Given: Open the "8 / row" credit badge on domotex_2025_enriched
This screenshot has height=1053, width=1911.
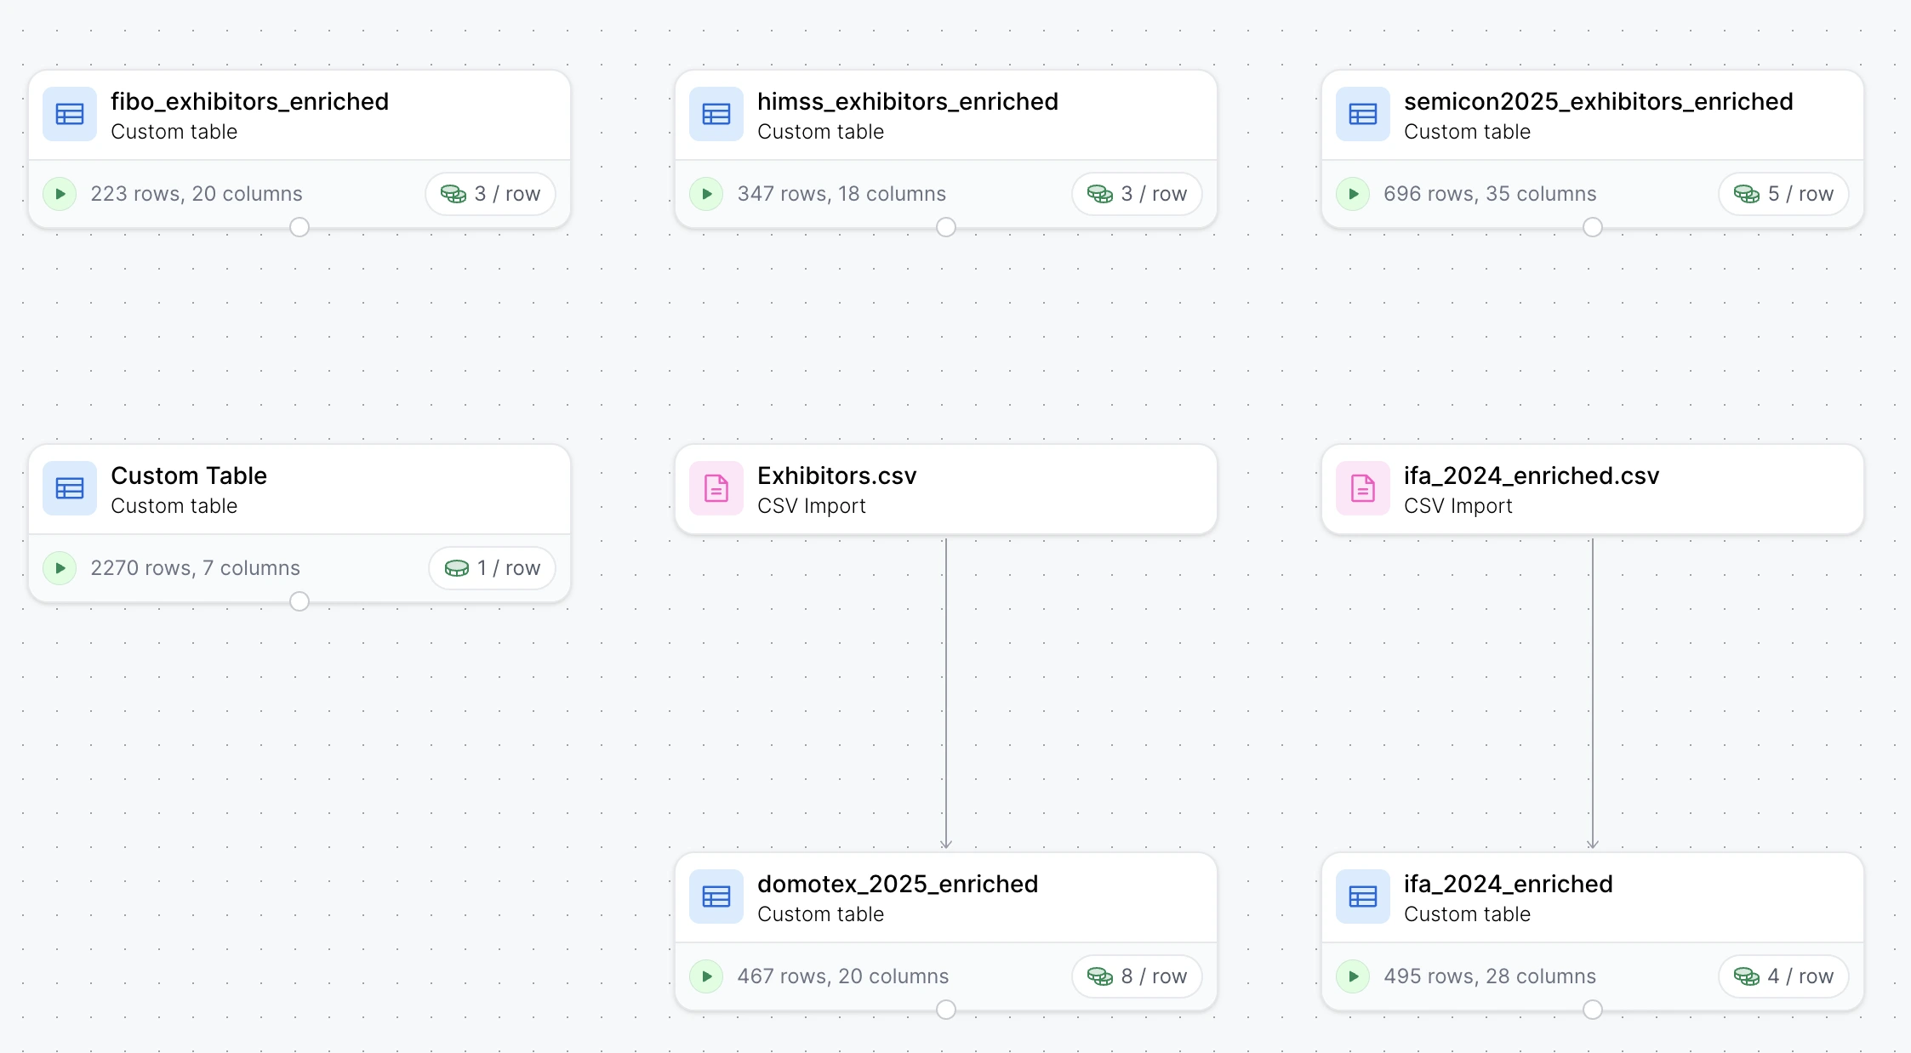Looking at the screenshot, I should pyautogui.click(x=1137, y=976).
